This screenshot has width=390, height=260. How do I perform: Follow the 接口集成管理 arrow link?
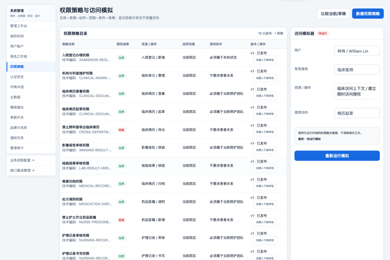click(31, 171)
